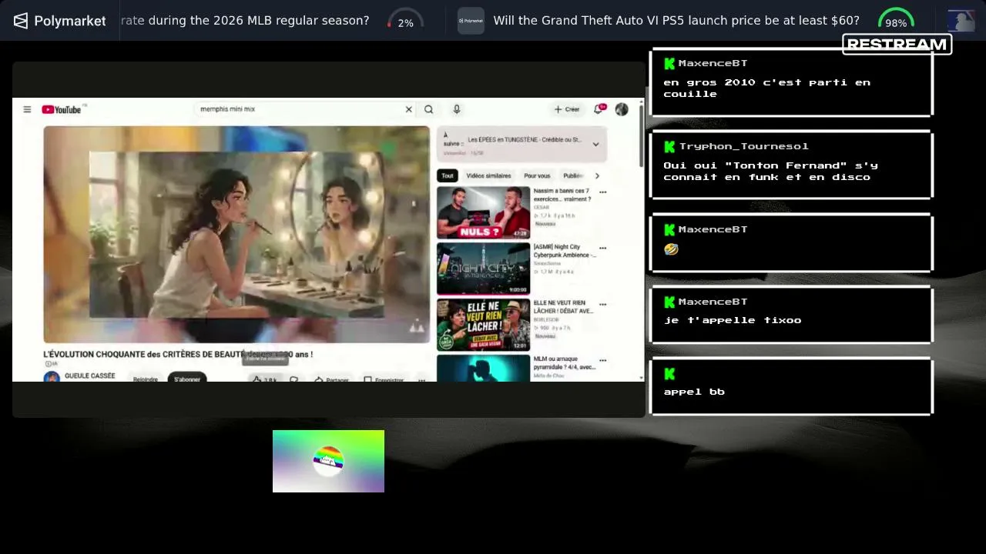The height and width of the screenshot is (554, 986).
Task: Click the video title 'L'ÉVOLUTION CHOQUANTE'
Action: click(x=178, y=355)
